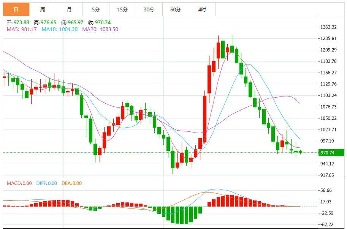This screenshot has height=229, width=347.
Task: Click the opening price 开:973.88
Action: point(18,22)
